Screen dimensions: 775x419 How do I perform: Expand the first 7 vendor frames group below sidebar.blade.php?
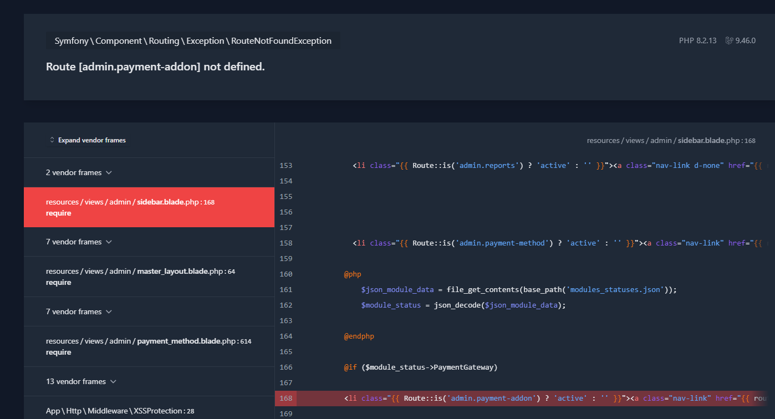pos(149,242)
